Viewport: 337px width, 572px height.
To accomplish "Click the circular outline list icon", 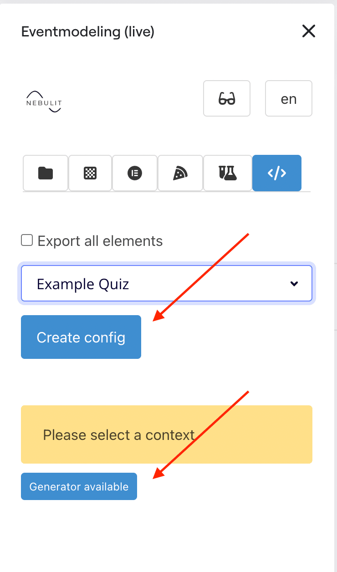I will click(134, 173).
